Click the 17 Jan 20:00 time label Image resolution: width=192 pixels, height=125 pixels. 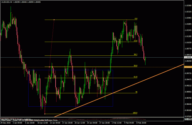tap(67, 123)
